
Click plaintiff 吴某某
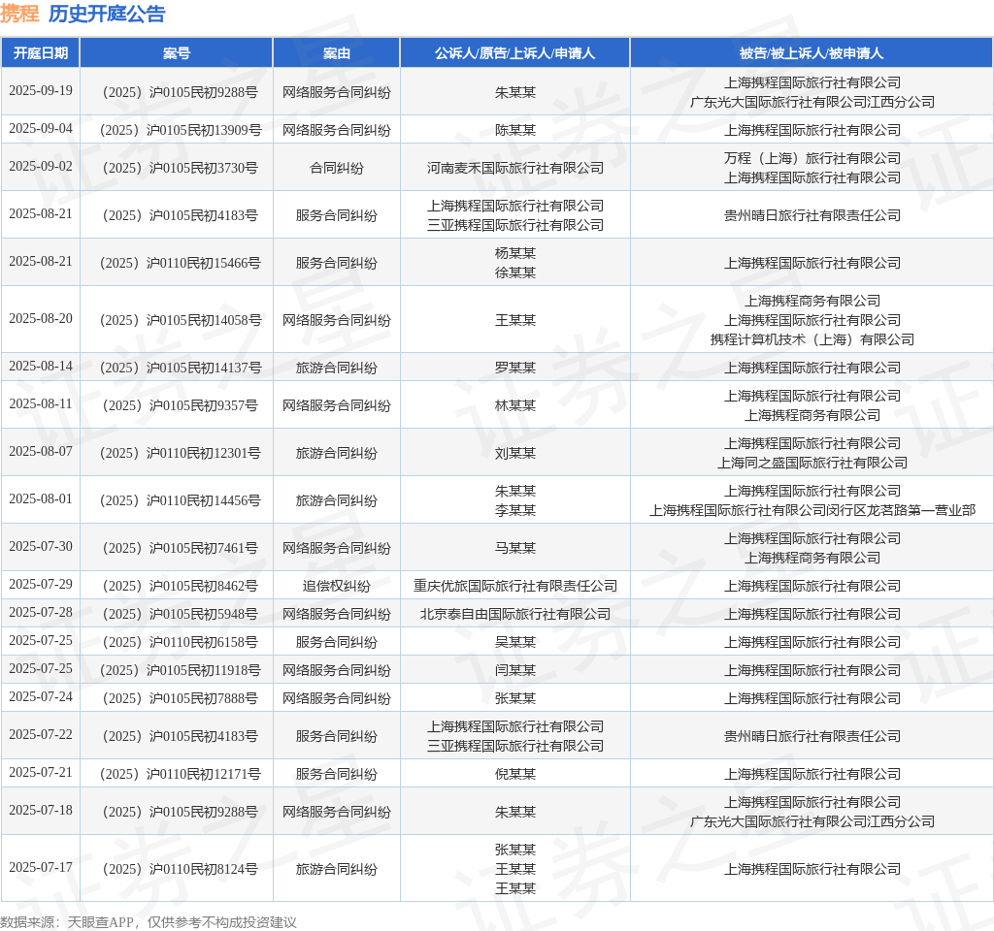point(515,642)
